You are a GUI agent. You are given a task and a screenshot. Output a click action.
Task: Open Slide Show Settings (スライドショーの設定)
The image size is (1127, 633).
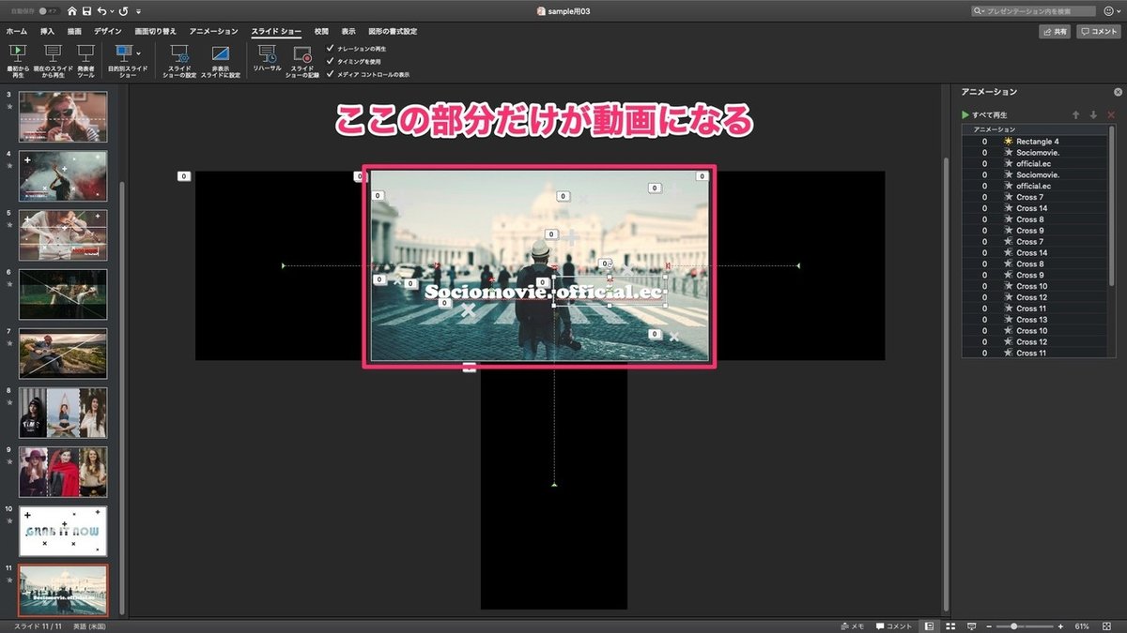(x=178, y=61)
